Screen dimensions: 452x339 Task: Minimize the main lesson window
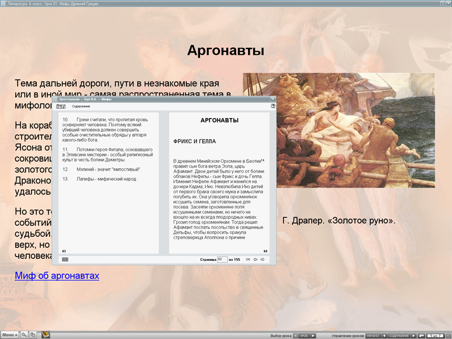coord(443,3)
